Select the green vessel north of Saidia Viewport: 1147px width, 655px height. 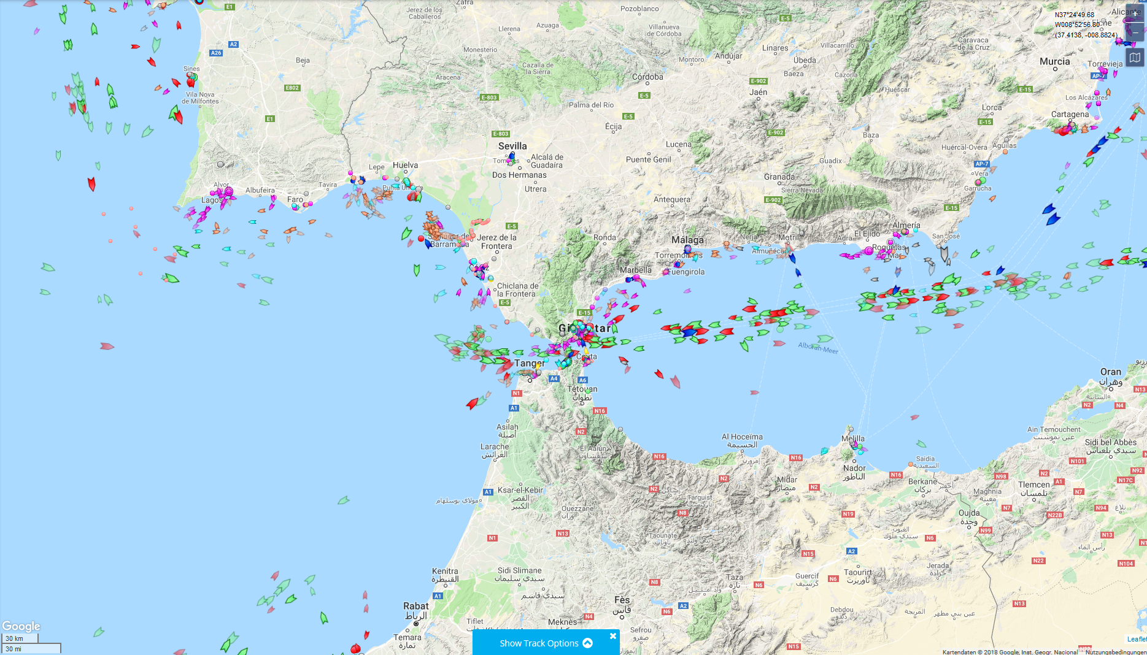pyautogui.click(x=921, y=443)
